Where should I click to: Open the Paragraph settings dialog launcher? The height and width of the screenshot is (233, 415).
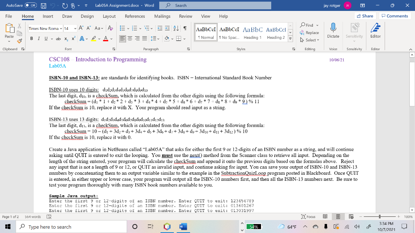(188, 49)
